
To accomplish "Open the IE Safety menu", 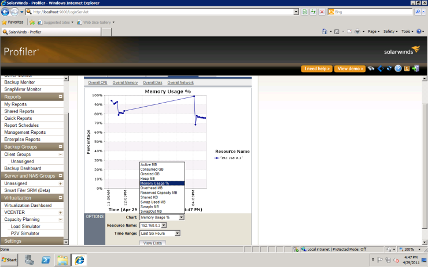I will (390, 32).
